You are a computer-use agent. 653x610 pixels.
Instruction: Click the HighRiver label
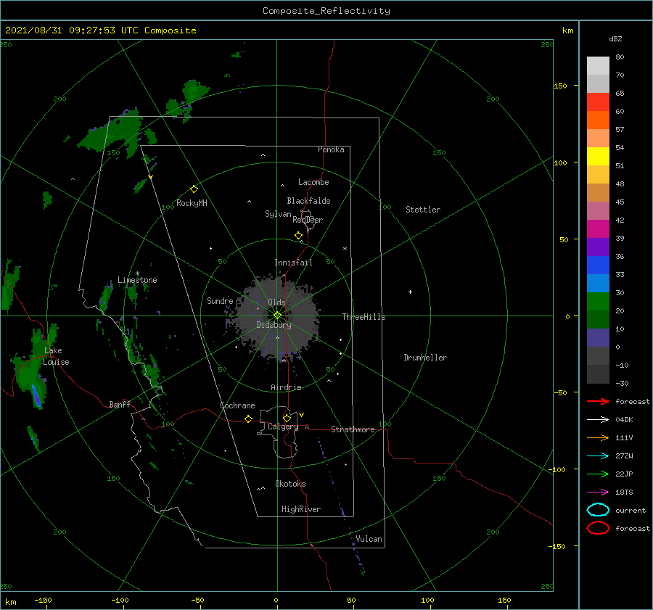[301, 509]
